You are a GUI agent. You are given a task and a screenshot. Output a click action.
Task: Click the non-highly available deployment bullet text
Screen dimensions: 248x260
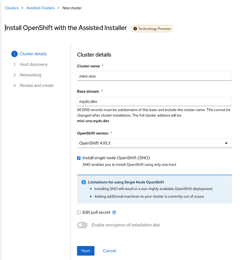click(x=153, y=189)
